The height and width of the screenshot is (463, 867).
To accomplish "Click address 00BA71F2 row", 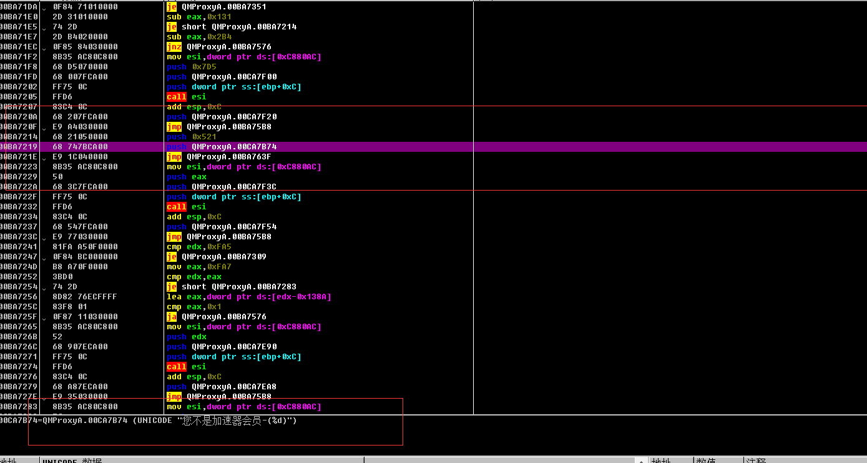I will tap(19, 57).
